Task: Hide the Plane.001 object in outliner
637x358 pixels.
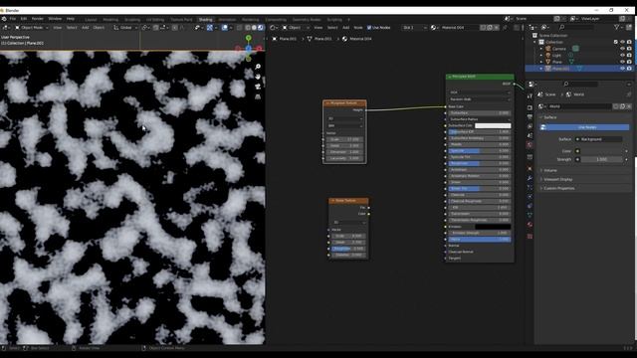Action: 622,69
